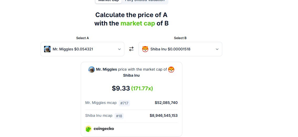Open the coingecko text link

coord(104,129)
